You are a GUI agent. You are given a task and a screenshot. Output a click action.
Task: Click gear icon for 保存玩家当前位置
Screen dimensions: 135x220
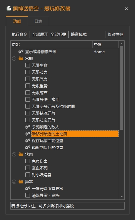coord(28,140)
